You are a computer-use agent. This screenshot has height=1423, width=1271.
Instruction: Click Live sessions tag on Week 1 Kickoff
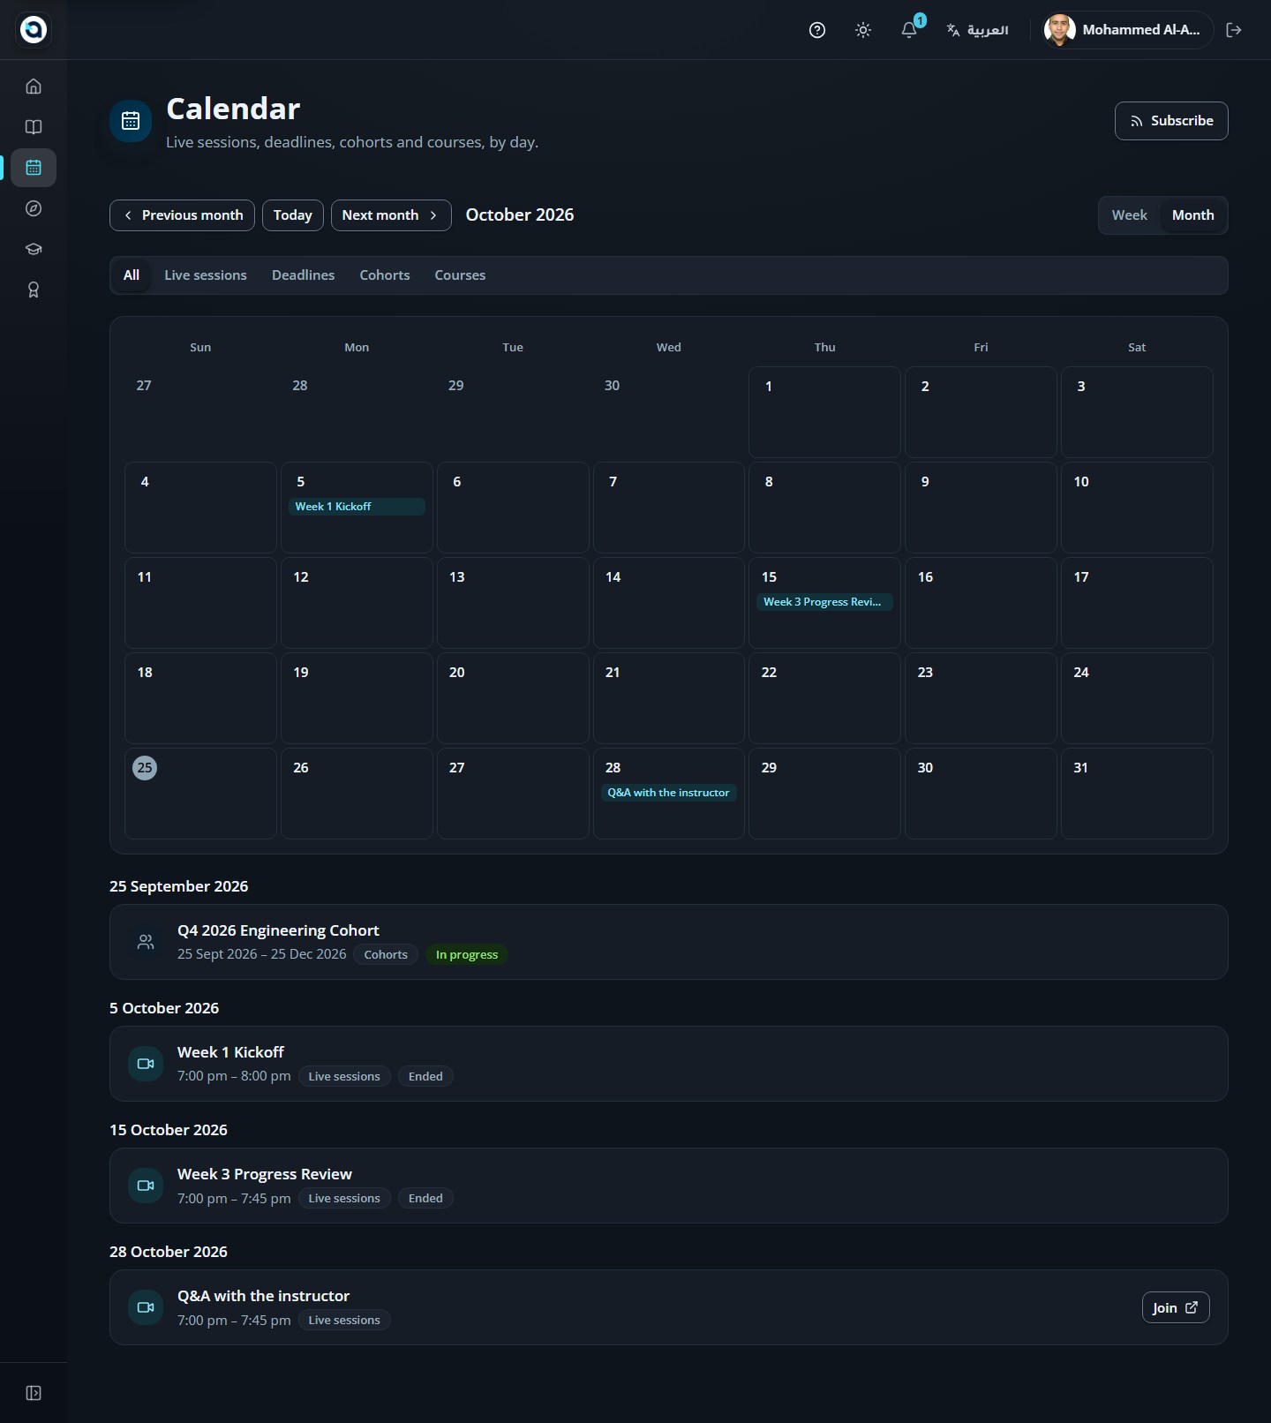[344, 1076]
